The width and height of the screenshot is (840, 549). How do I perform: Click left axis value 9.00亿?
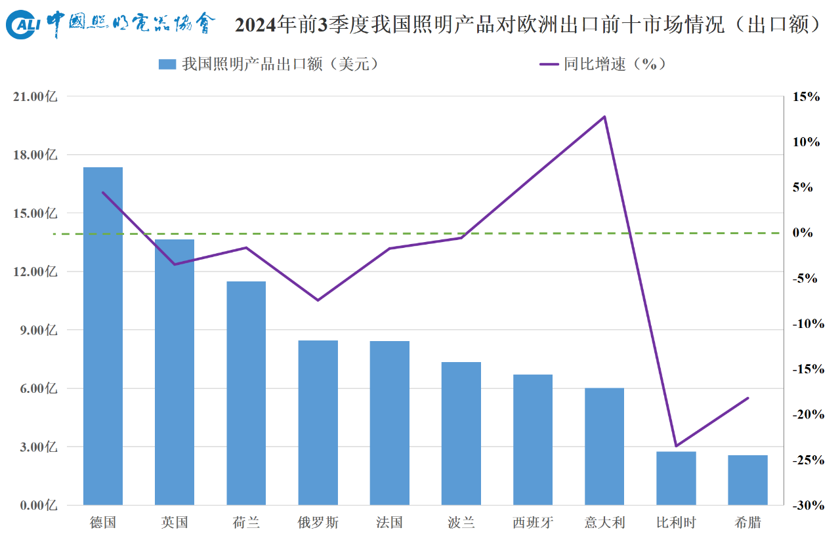[38, 330]
